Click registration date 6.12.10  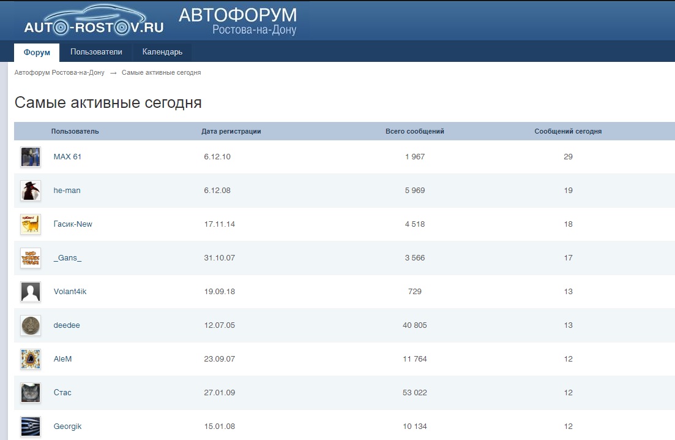point(217,157)
